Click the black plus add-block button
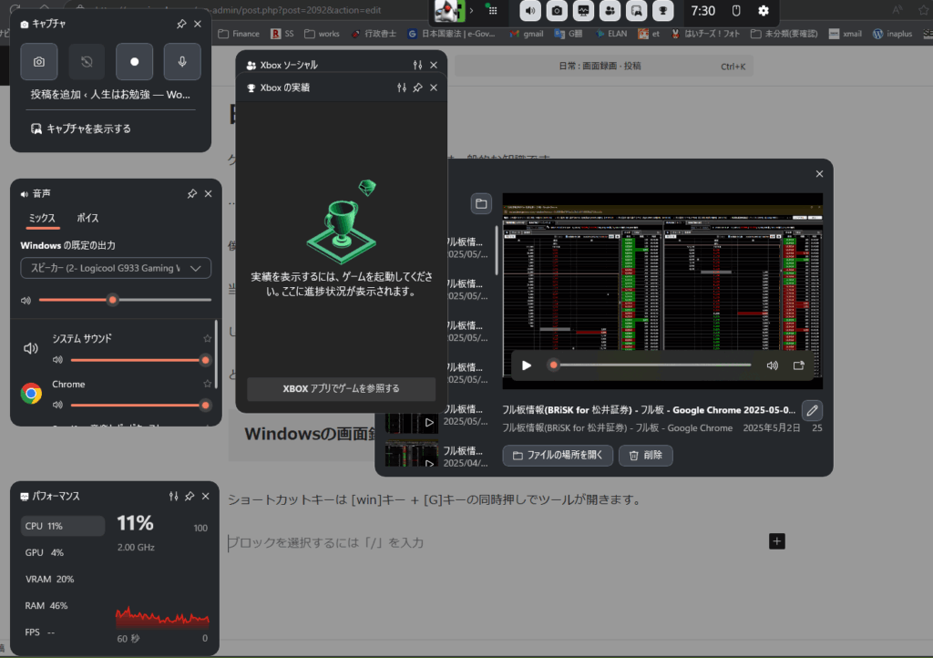Image resolution: width=933 pixels, height=658 pixels. [776, 541]
